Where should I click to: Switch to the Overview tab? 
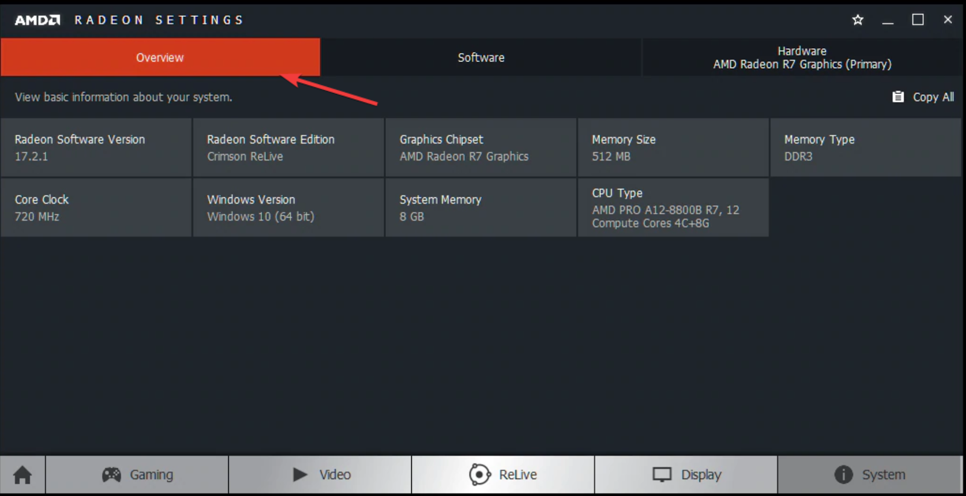[x=160, y=57]
